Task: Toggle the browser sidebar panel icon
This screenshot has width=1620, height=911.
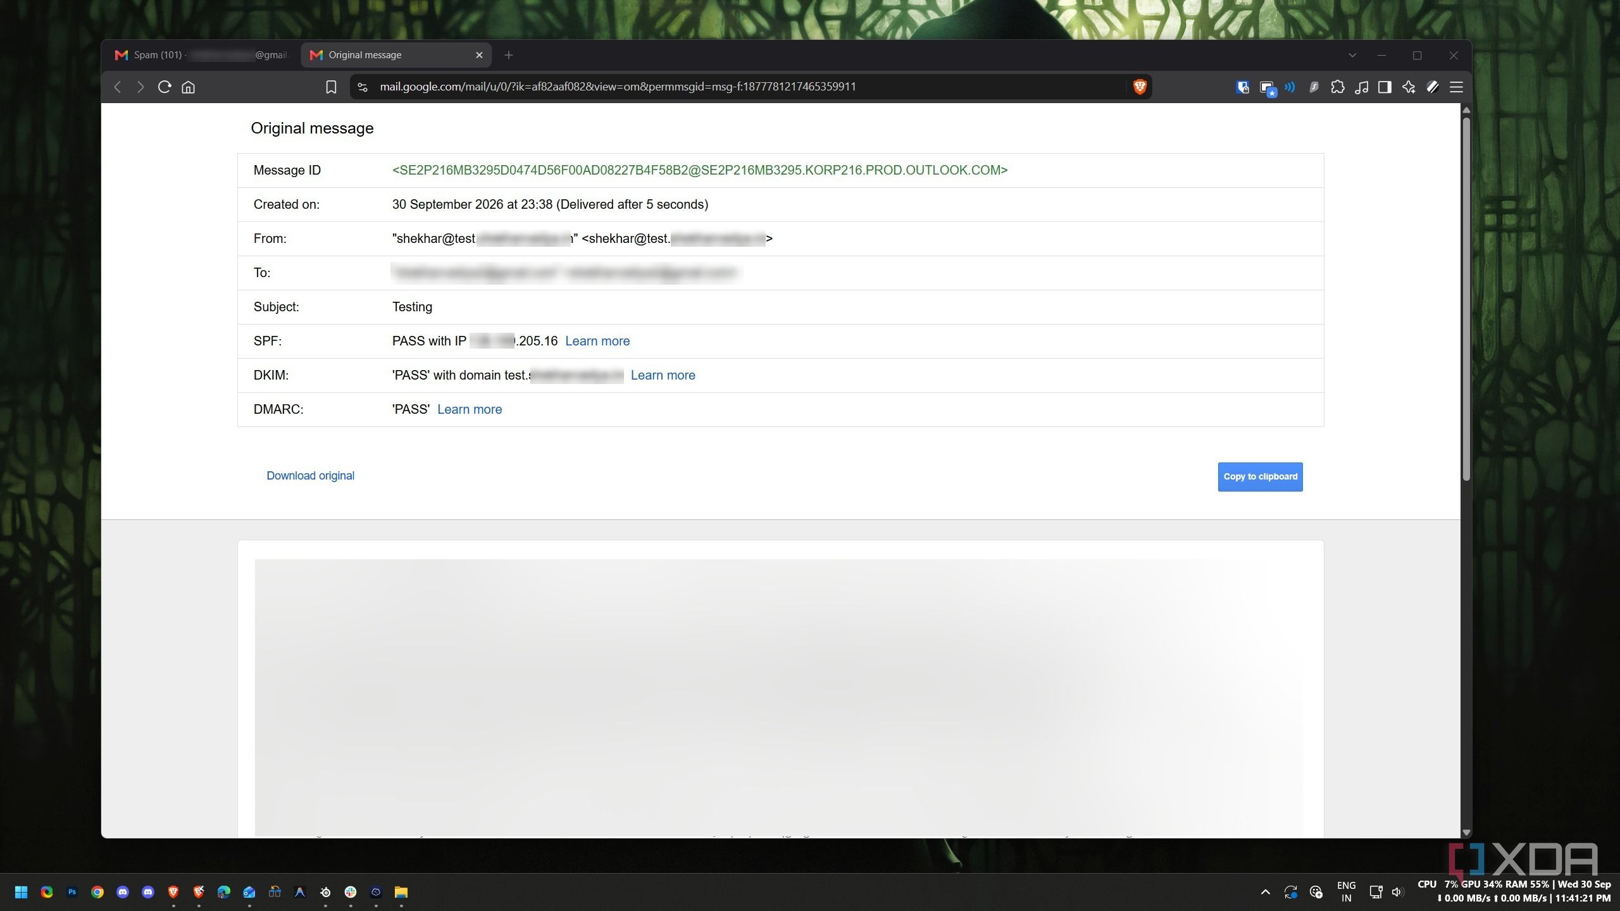Action: pos(1385,87)
